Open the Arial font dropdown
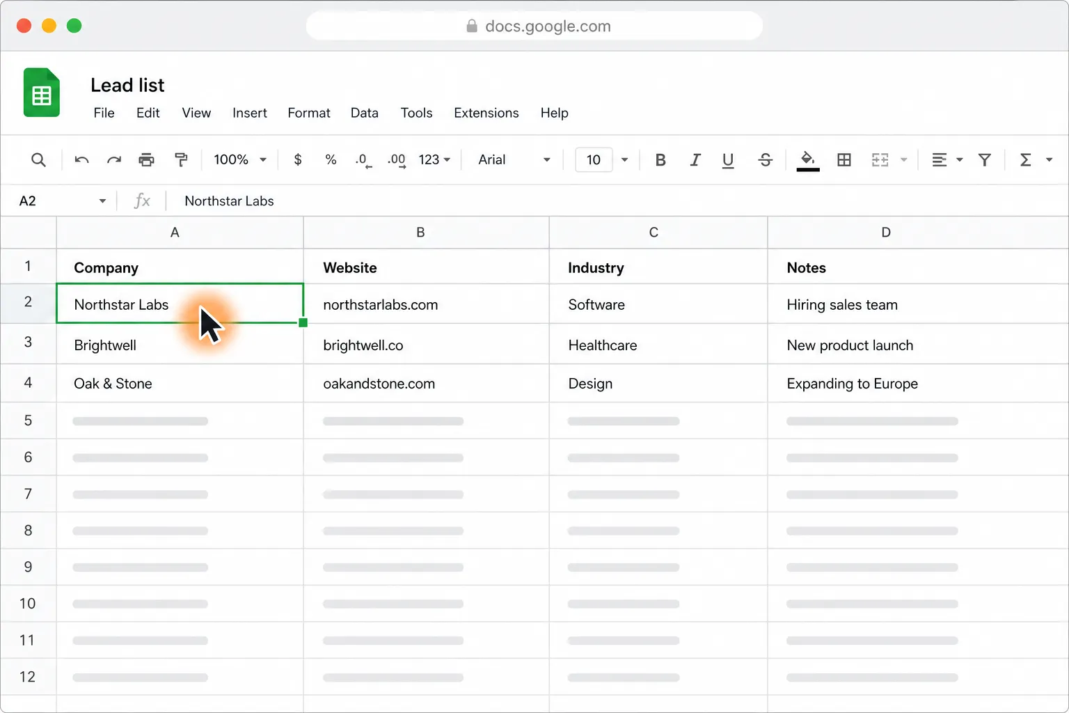The height and width of the screenshot is (713, 1069). (514, 160)
